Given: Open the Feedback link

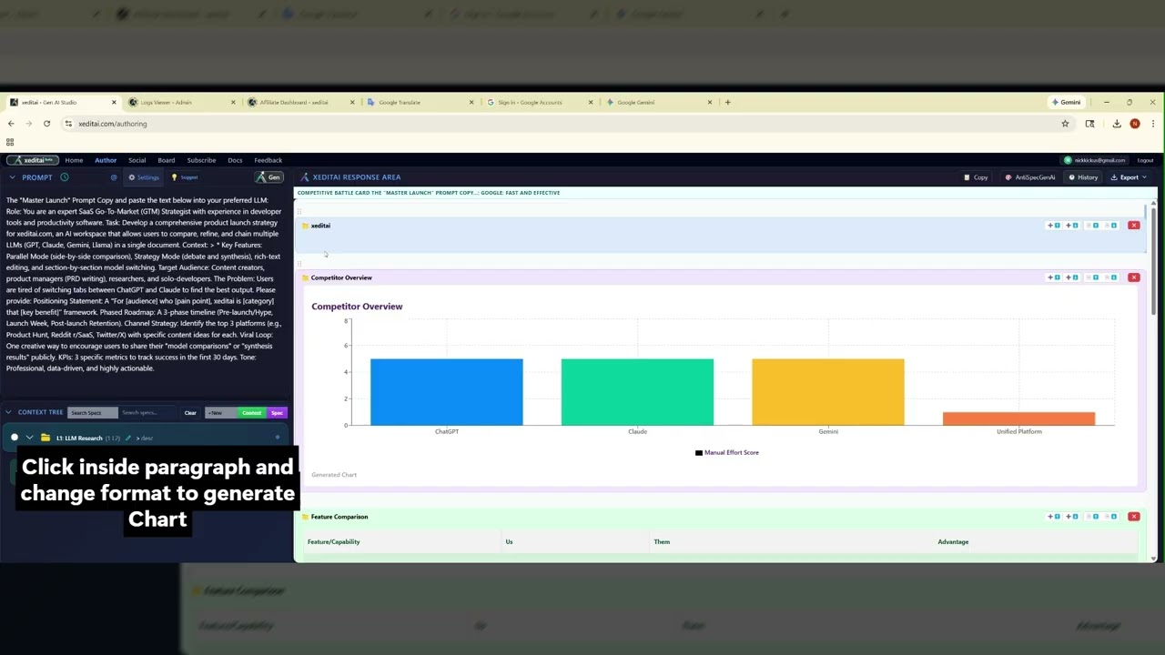Looking at the screenshot, I should pyautogui.click(x=268, y=160).
